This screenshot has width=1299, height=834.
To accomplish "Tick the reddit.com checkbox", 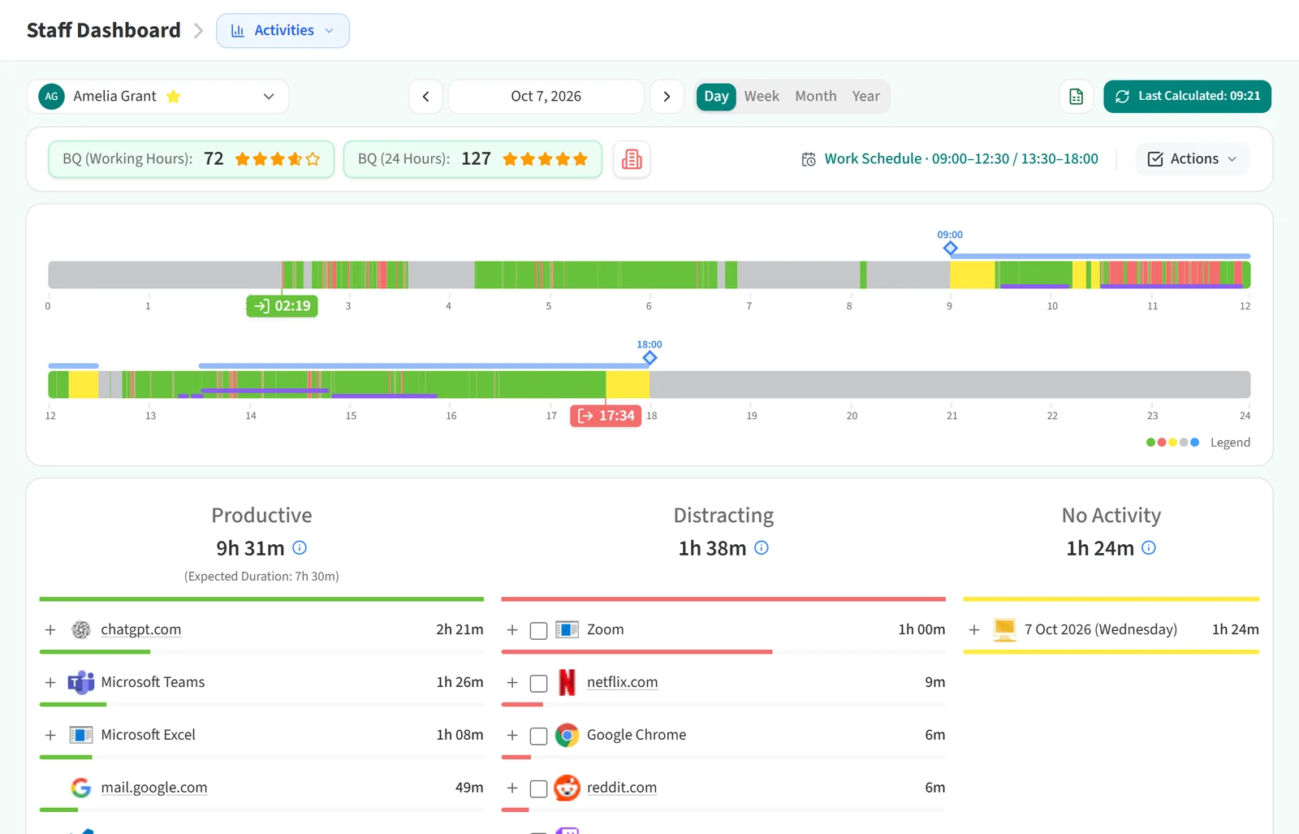I will coord(538,789).
